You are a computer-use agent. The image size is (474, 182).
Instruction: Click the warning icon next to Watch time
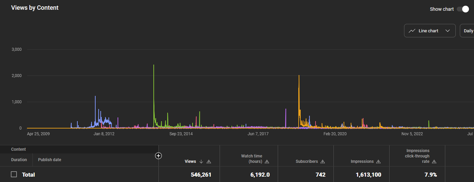pos(267,161)
